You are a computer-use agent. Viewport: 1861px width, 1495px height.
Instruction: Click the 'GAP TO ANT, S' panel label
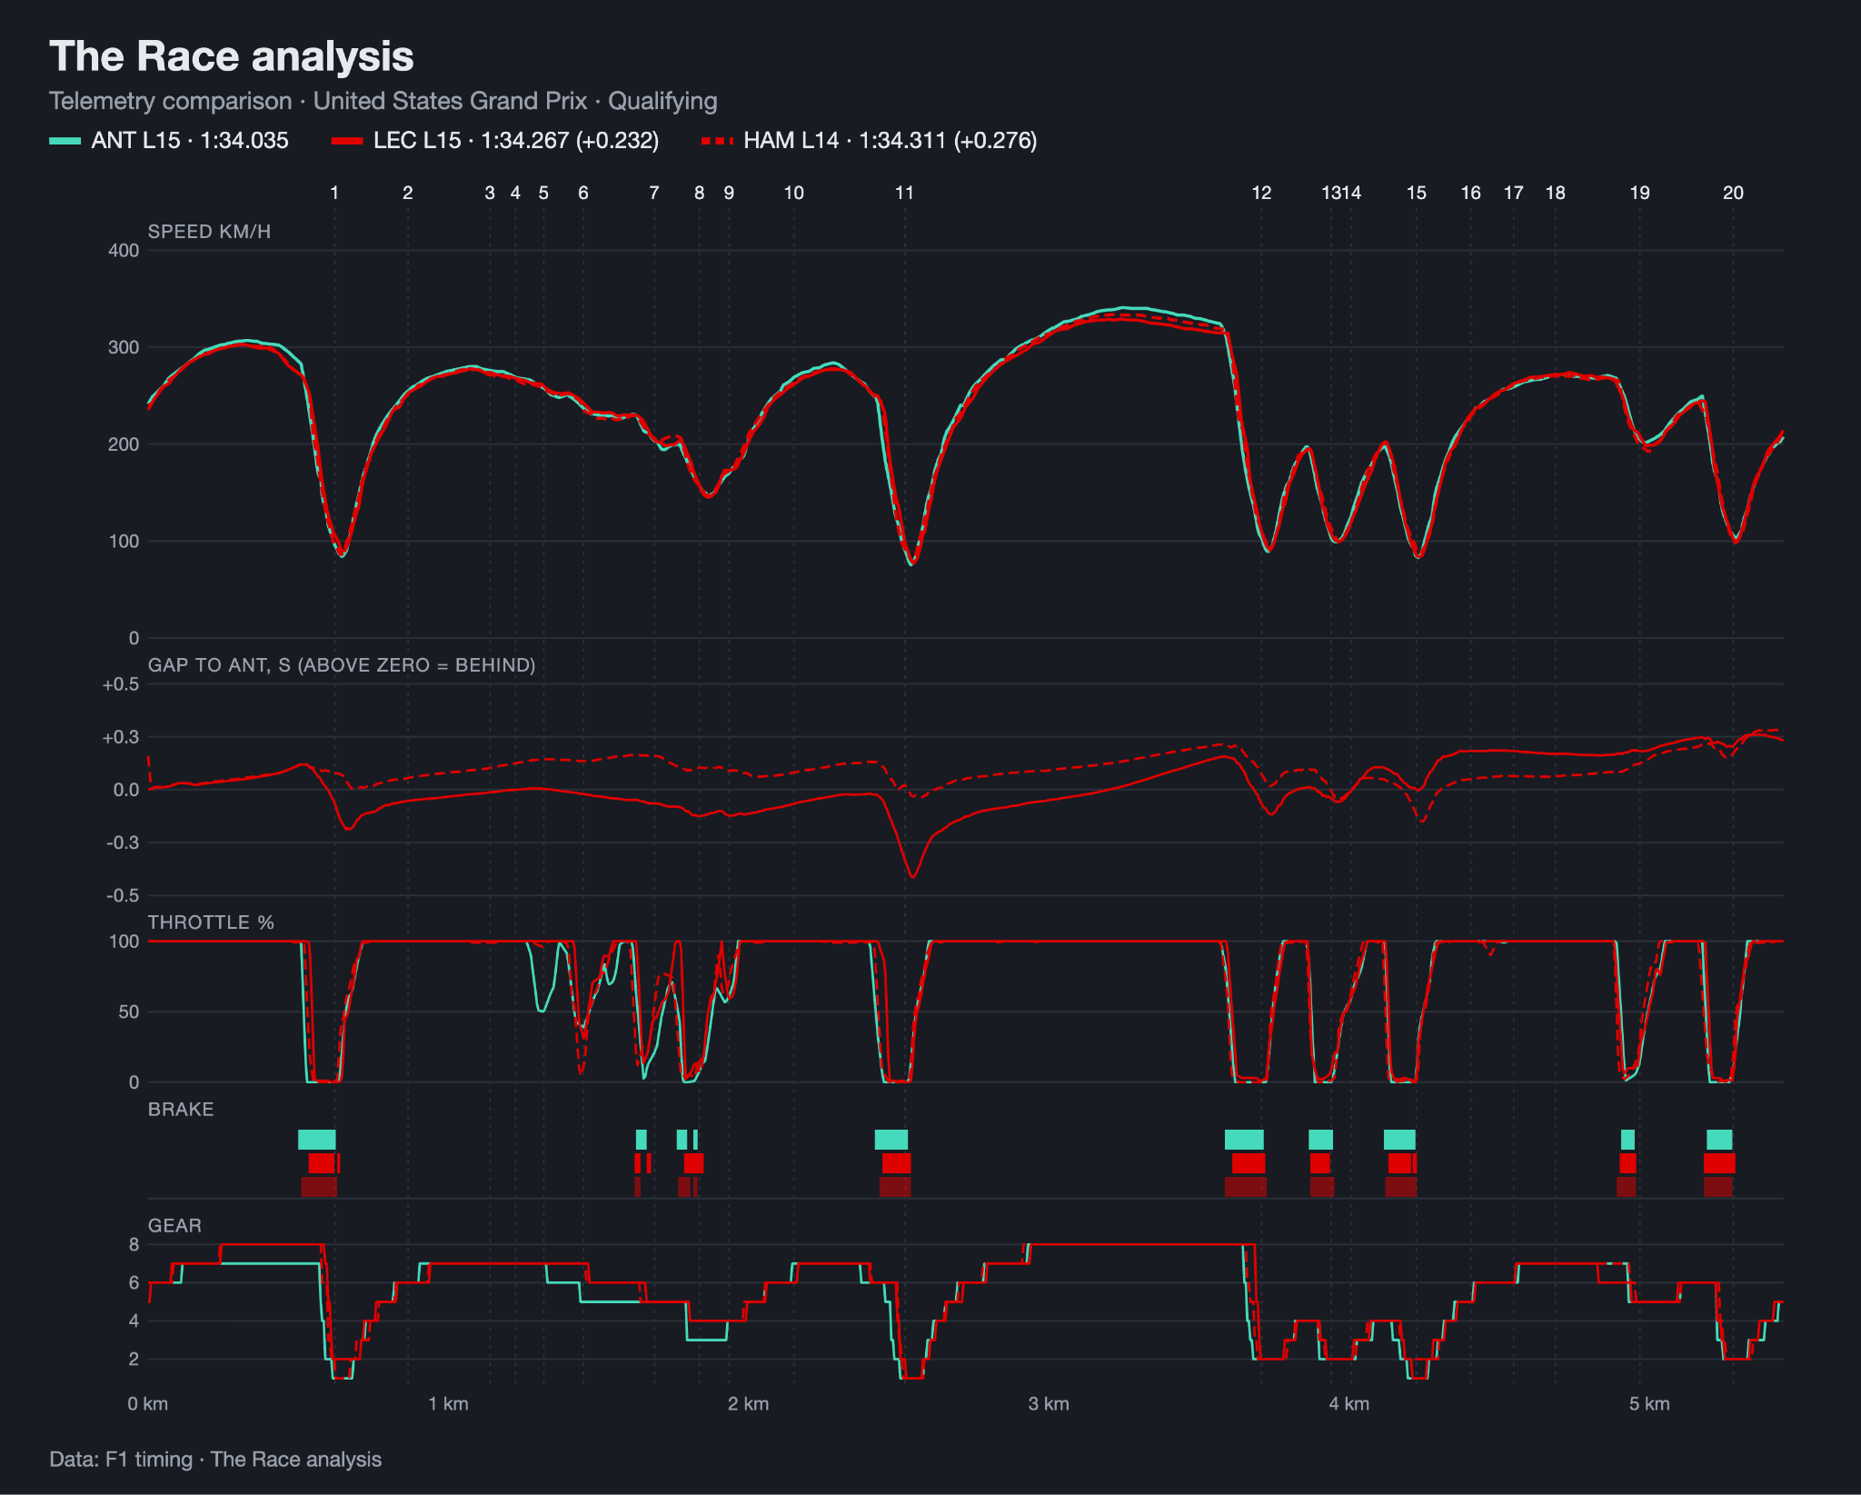point(342,665)
